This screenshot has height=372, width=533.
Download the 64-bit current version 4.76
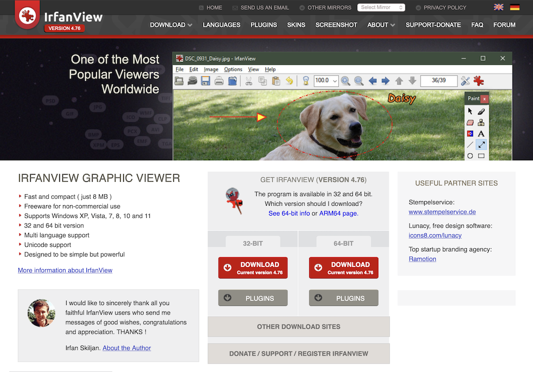pyautogui.click(x=344, y=268)
